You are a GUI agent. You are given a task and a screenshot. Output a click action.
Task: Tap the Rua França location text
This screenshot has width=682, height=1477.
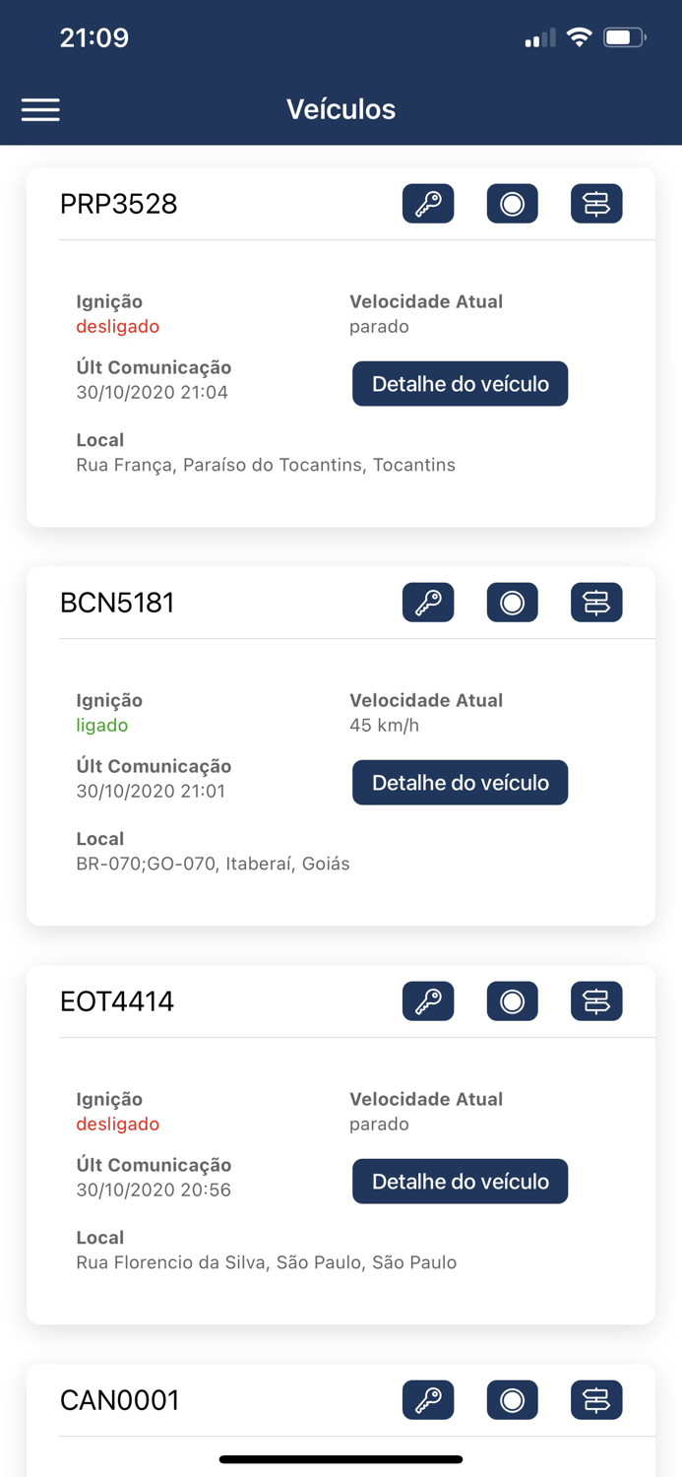266,465
